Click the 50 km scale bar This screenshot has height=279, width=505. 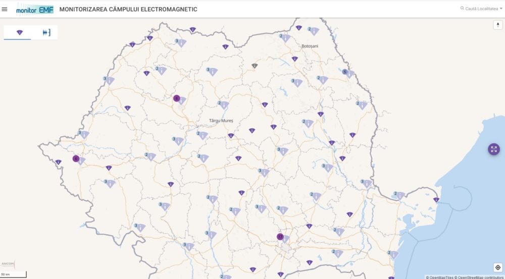(14, 274)
